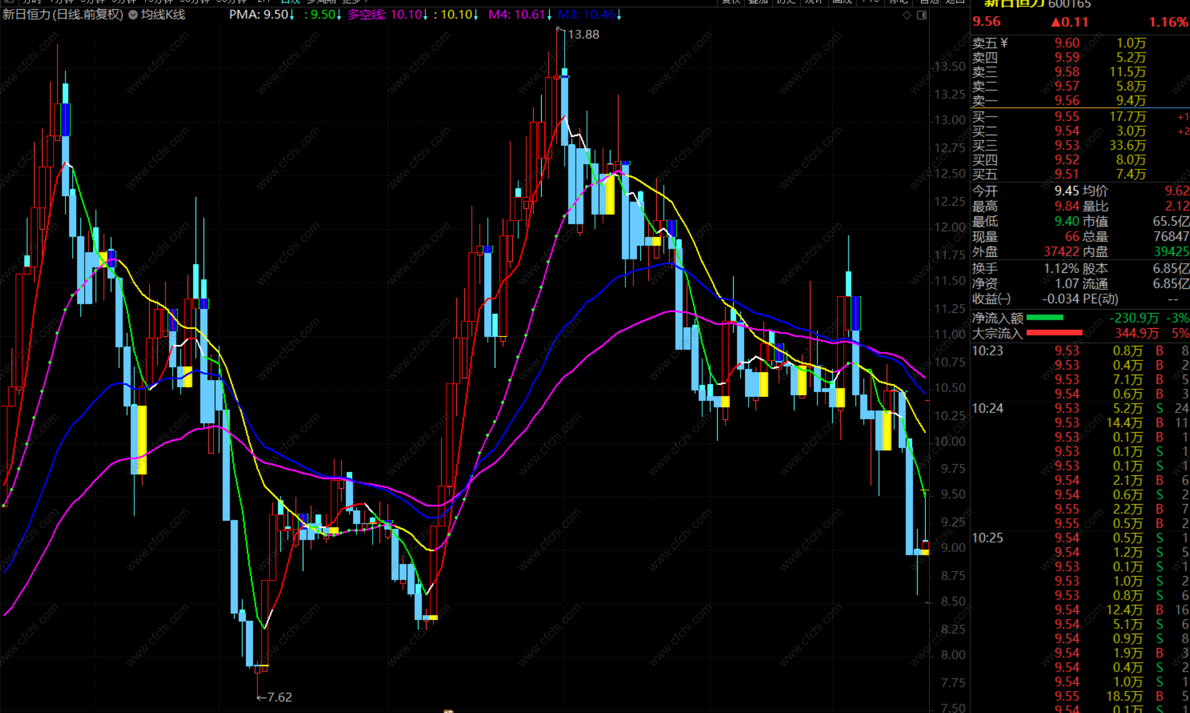The image size is (1190, 713).
Task: Open the 画线 drawing tools menu
Action: (x=842, y=2)
